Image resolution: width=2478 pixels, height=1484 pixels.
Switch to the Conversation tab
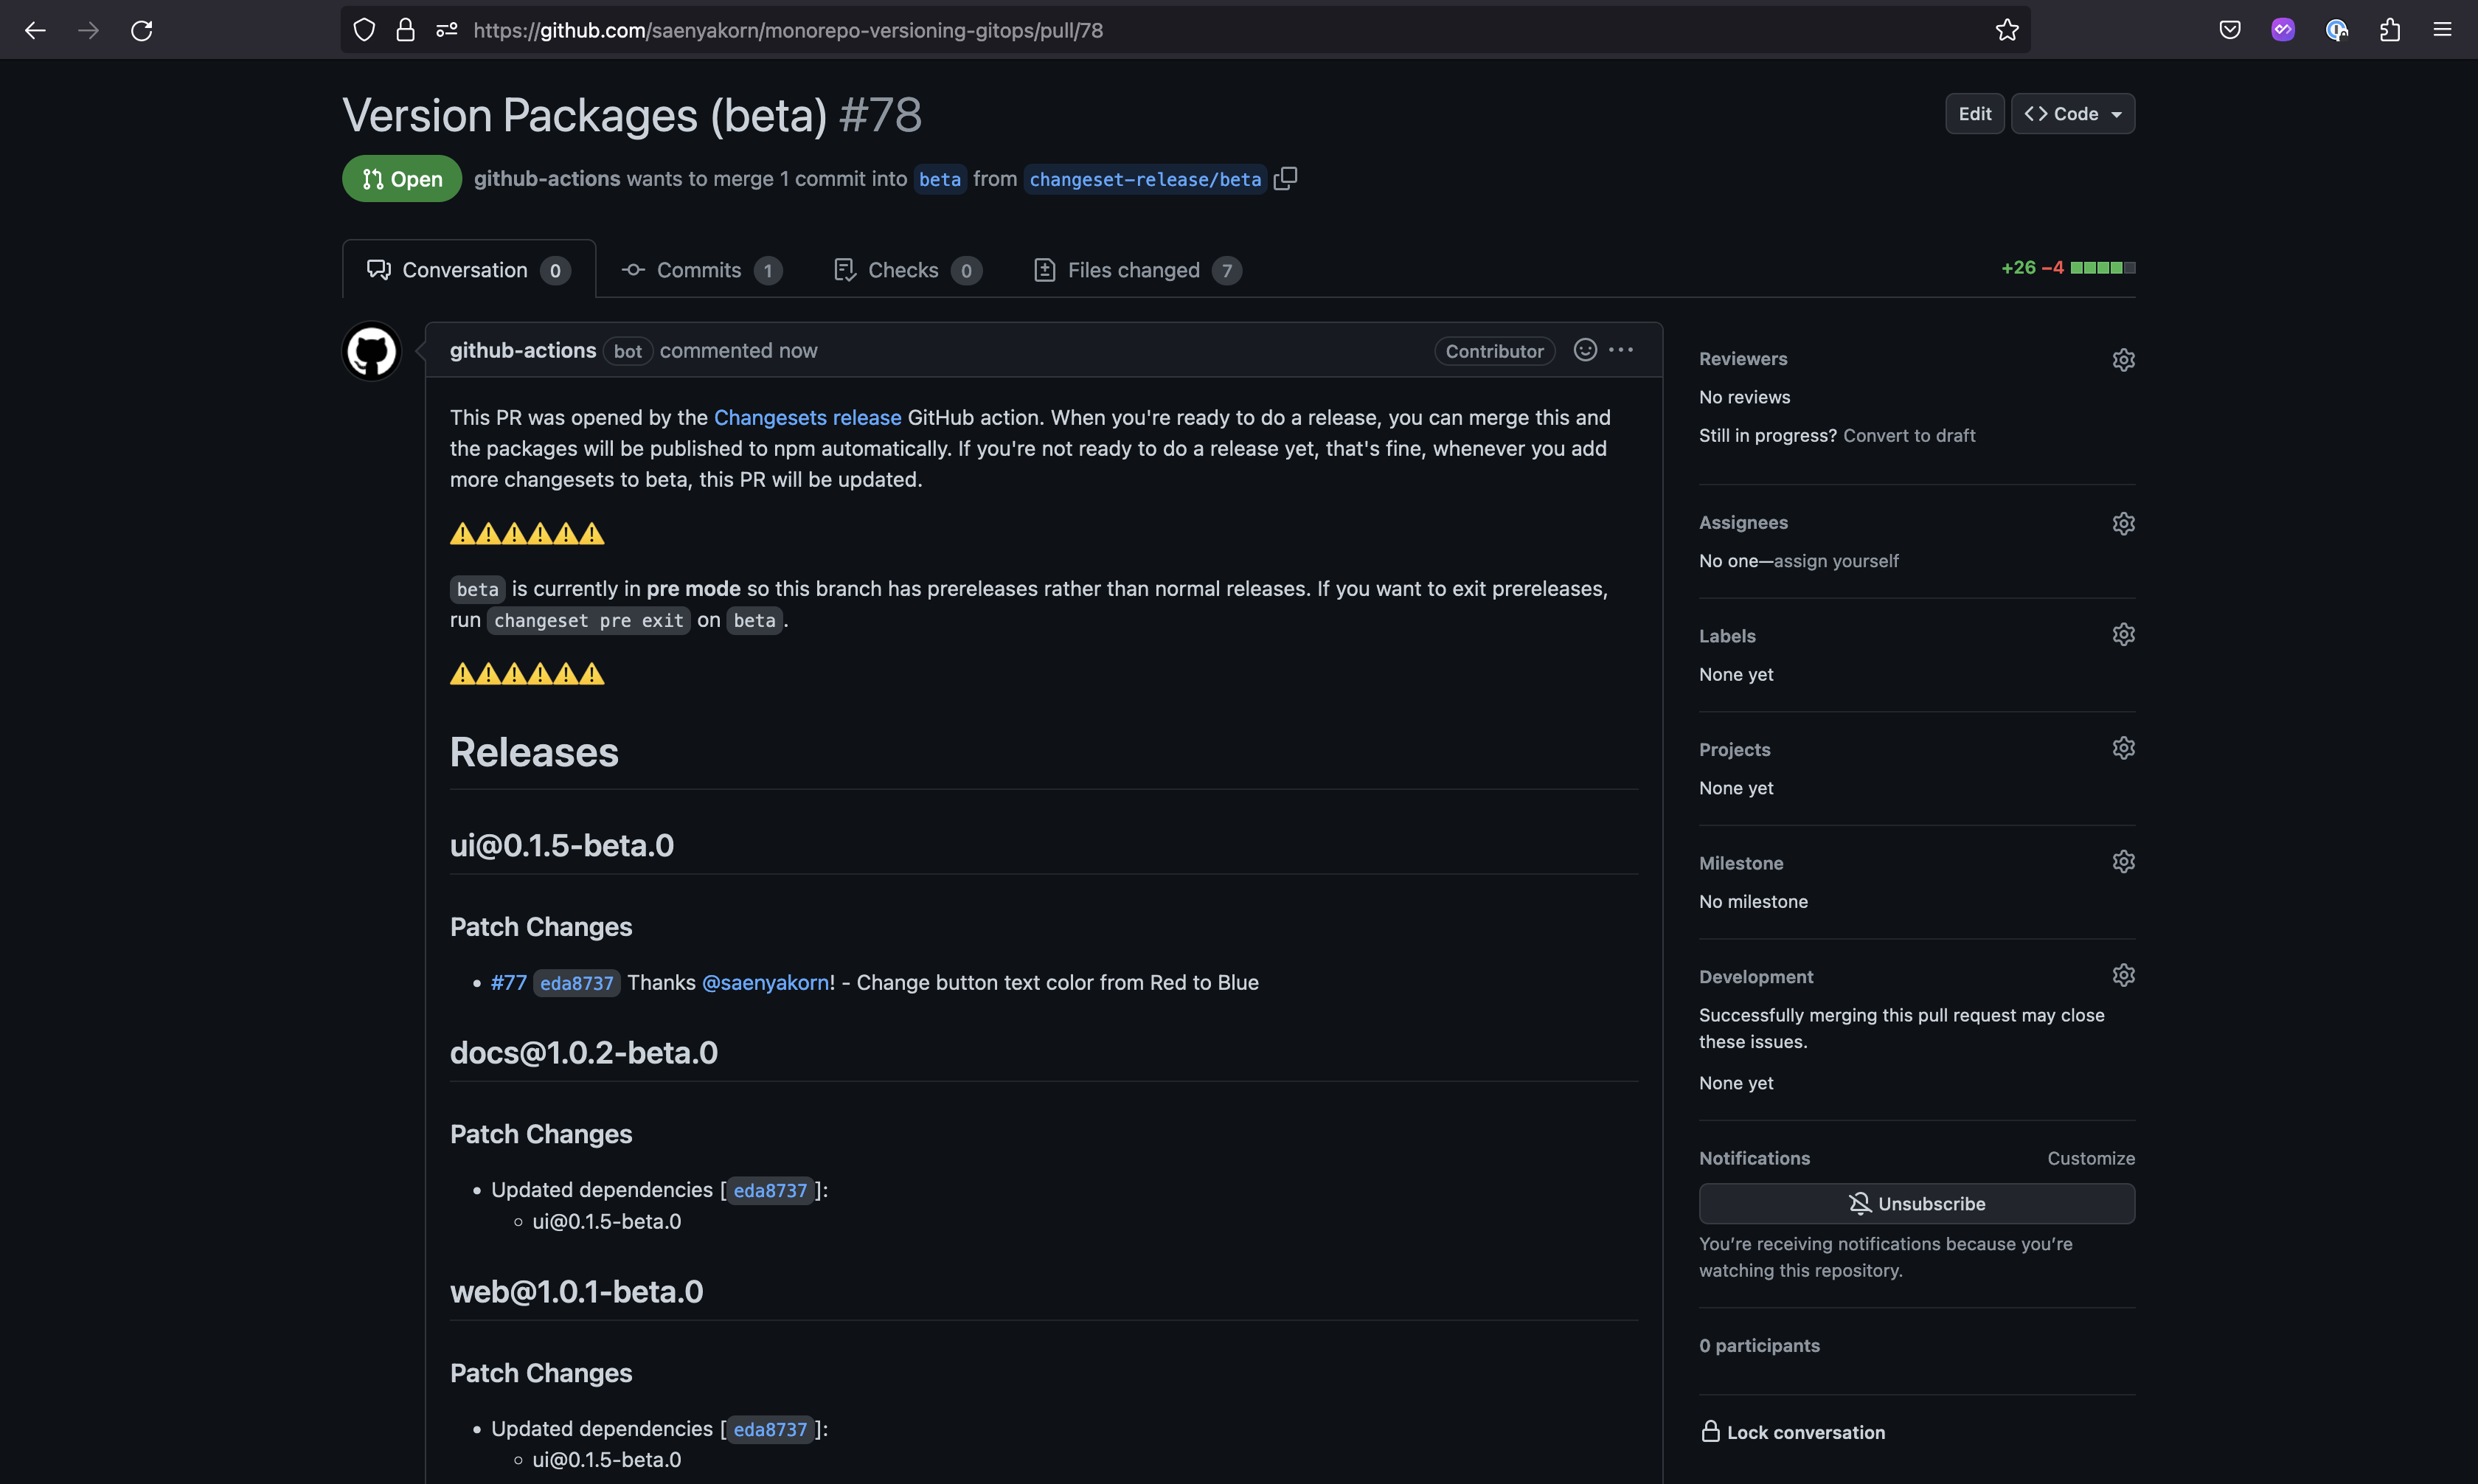(x=469, y=270)
